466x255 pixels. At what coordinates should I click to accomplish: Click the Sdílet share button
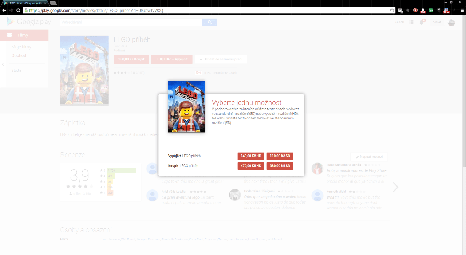point(437,22)
